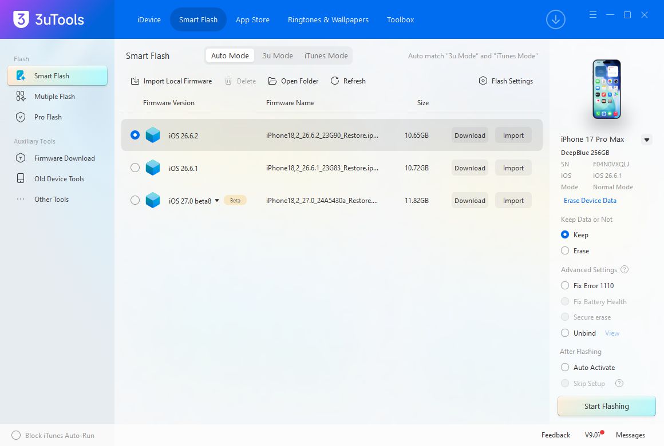Switch to 3u Mode
Viewport: 664px width, 446px height.
point(278,55)
